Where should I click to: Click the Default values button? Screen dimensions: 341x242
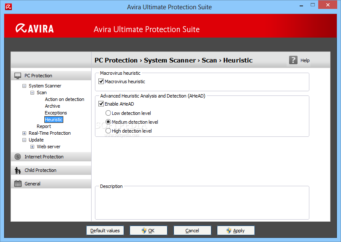[105, 231]
